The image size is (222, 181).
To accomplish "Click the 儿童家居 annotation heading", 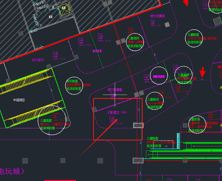I will (195, 119).
